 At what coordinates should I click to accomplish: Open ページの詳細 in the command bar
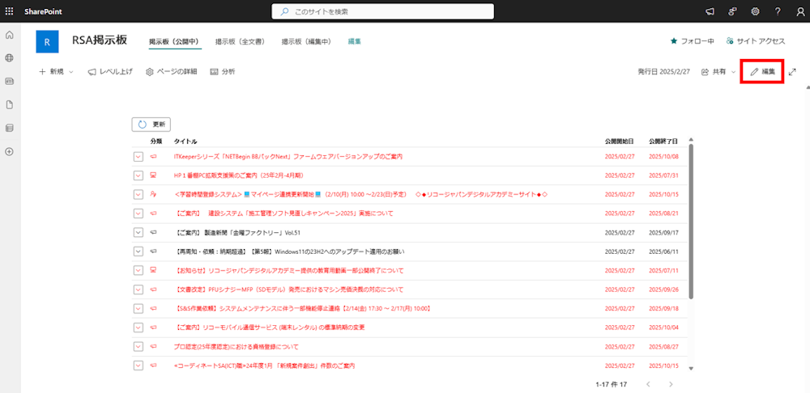[x=172, y=72]
